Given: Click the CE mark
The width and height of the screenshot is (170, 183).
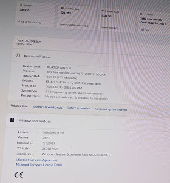Looking at the screenshot, I should pyautogui.click(x=19, y=175).
